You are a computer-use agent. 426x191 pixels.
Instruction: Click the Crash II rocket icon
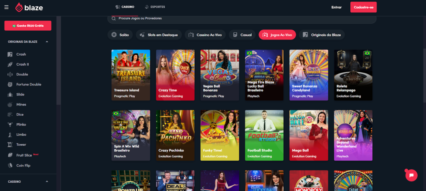click(x=10, y=64)
